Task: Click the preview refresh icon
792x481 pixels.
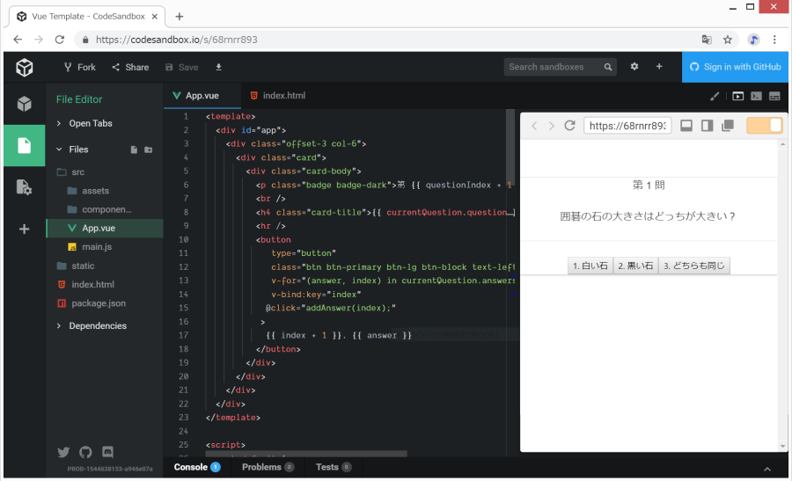Action: click(569, 126)
